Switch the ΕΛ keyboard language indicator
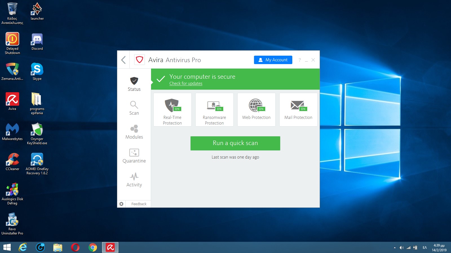 pyautogui.click(x=425, y=248)
